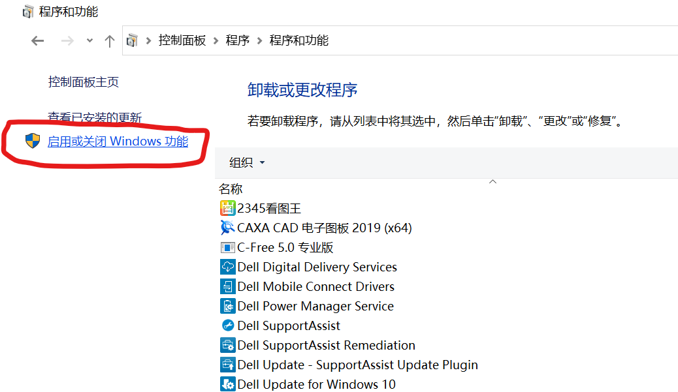Click the sort chevron above the program list

point(493,181)
